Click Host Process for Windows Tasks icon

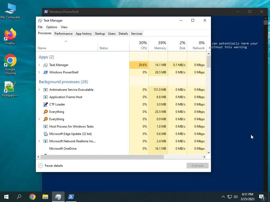tap(45, 127)
